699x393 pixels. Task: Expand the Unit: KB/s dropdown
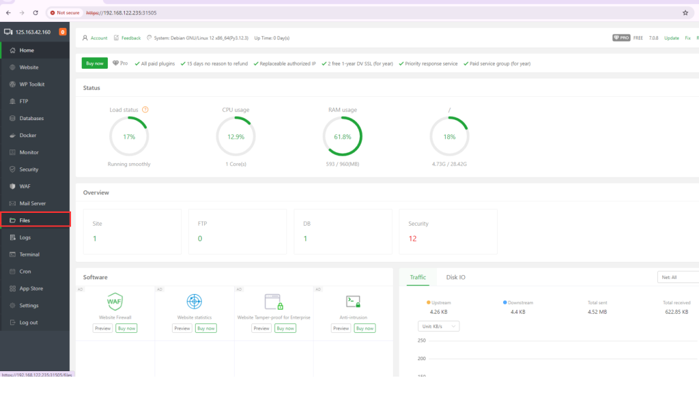coord(438,326)
